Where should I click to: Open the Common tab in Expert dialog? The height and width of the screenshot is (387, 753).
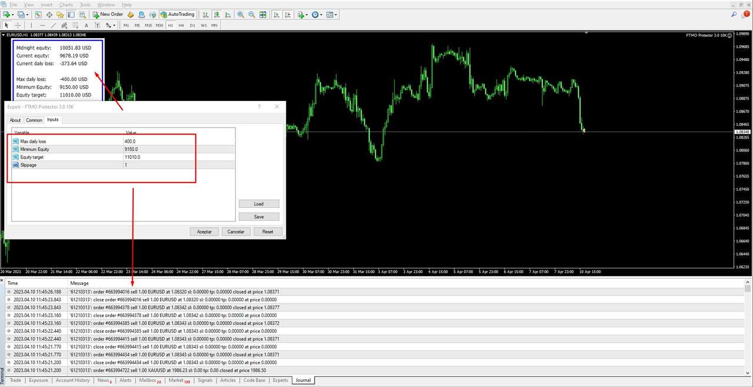[x=34, y=120]
